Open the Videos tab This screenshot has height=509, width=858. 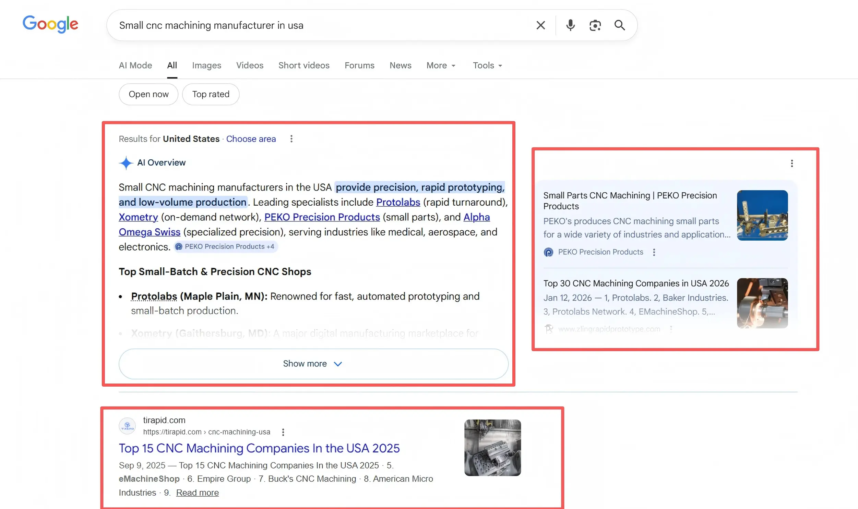point(250,65)
